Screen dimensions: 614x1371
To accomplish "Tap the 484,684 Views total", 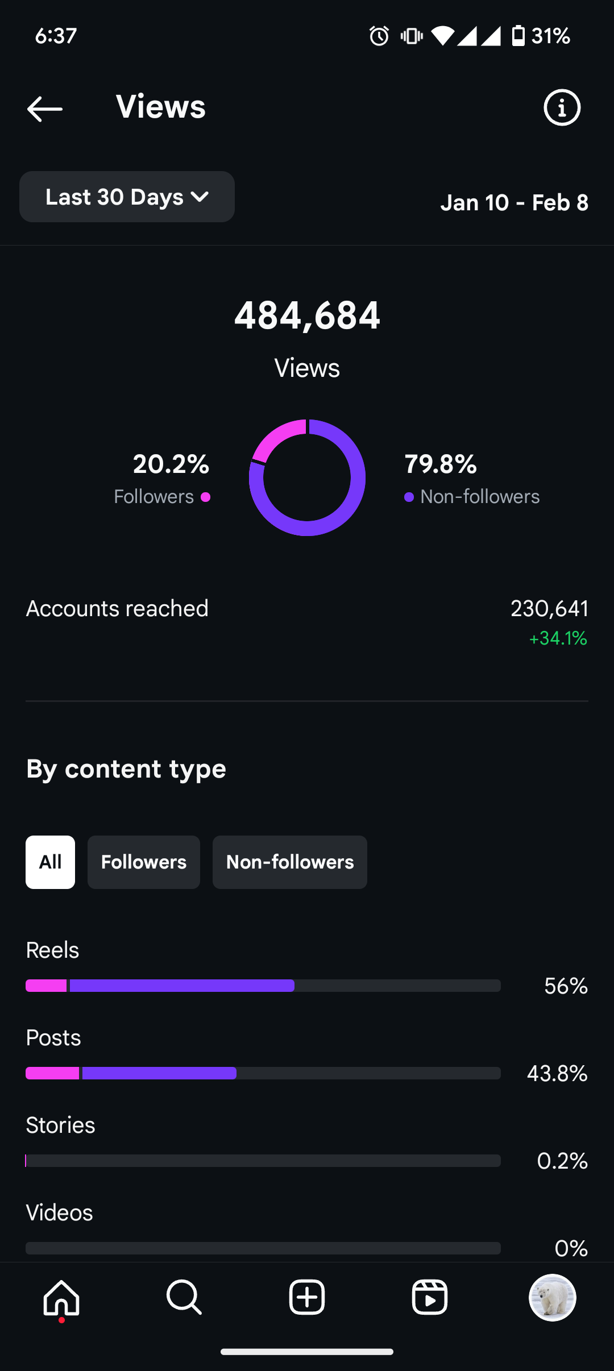I will pyautogui.click(x=307, y=338).
